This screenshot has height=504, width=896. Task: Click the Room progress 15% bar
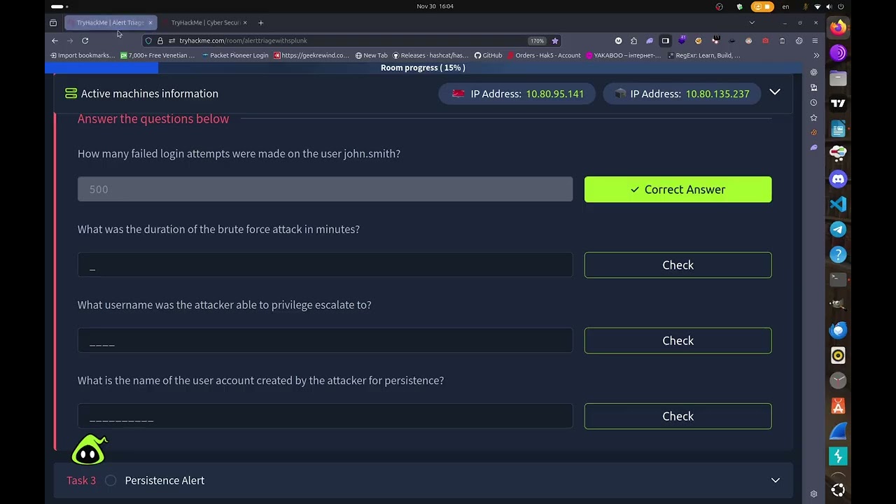pos(423,68)
